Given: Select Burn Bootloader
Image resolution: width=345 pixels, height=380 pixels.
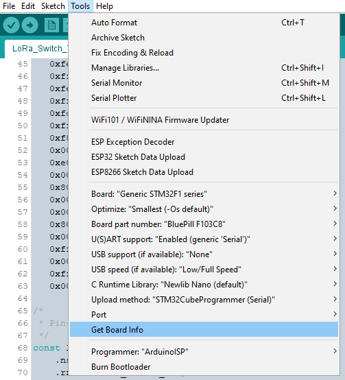Looking at the screenshot, I should 204,367.
